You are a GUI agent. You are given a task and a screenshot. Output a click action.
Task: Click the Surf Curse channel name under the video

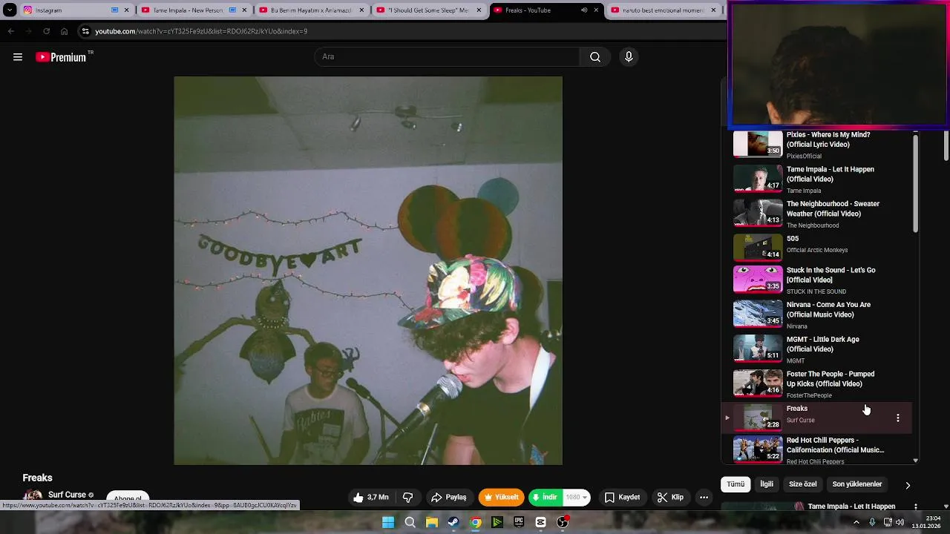pos(67,495)
